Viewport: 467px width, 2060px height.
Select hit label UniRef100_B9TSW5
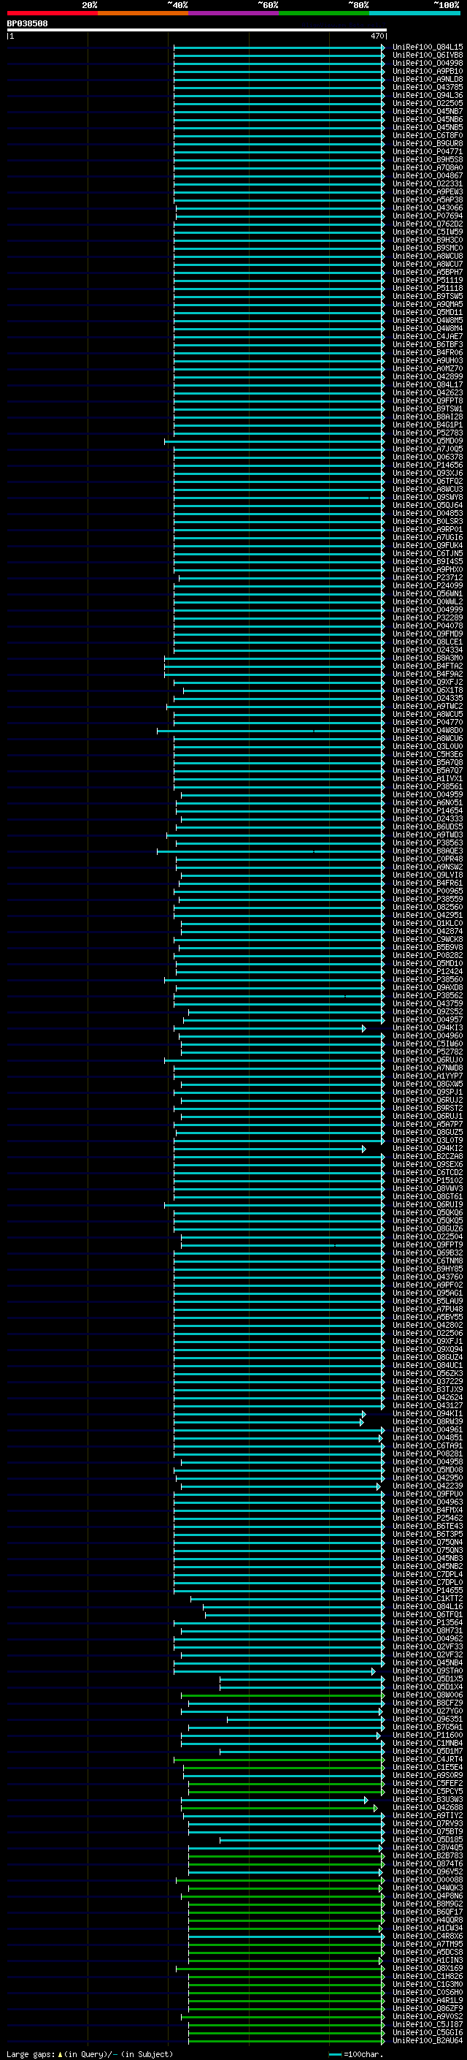(x=428, y=297)
